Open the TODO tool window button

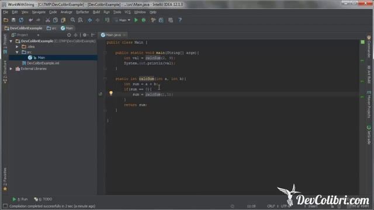point(43,199)
